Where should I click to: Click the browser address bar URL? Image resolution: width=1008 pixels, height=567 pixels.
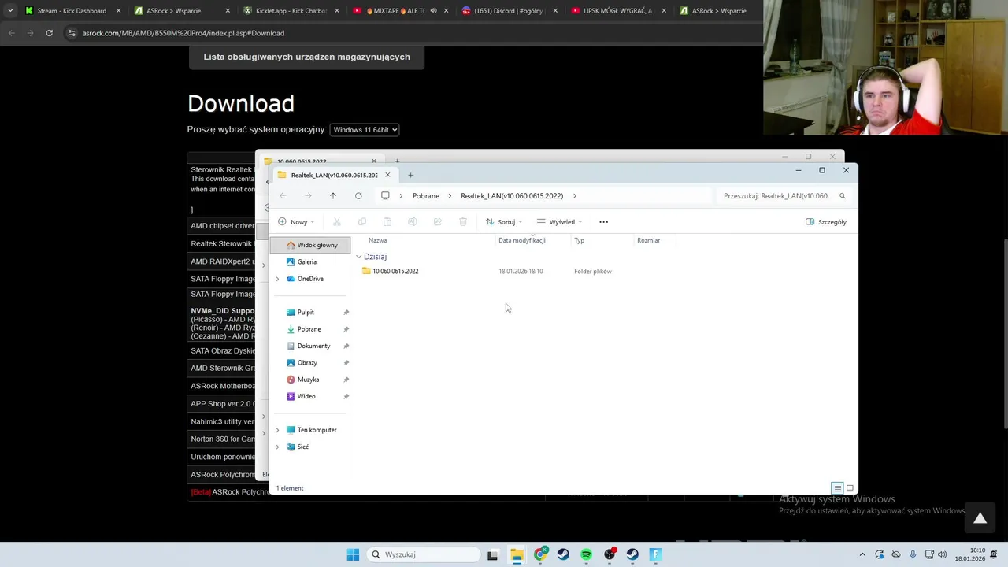point(183,33)
